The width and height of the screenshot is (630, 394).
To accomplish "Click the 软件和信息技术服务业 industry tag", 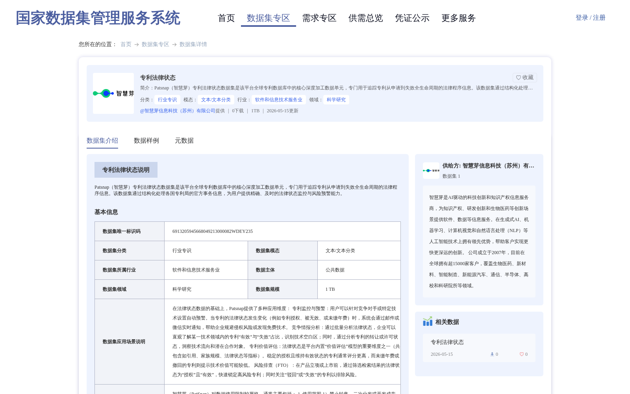I will [279, 100].
